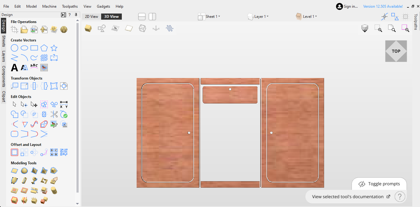Select the Draw Circle tool
The height and width of the screenshot is (207, 420).
(14, 48)
